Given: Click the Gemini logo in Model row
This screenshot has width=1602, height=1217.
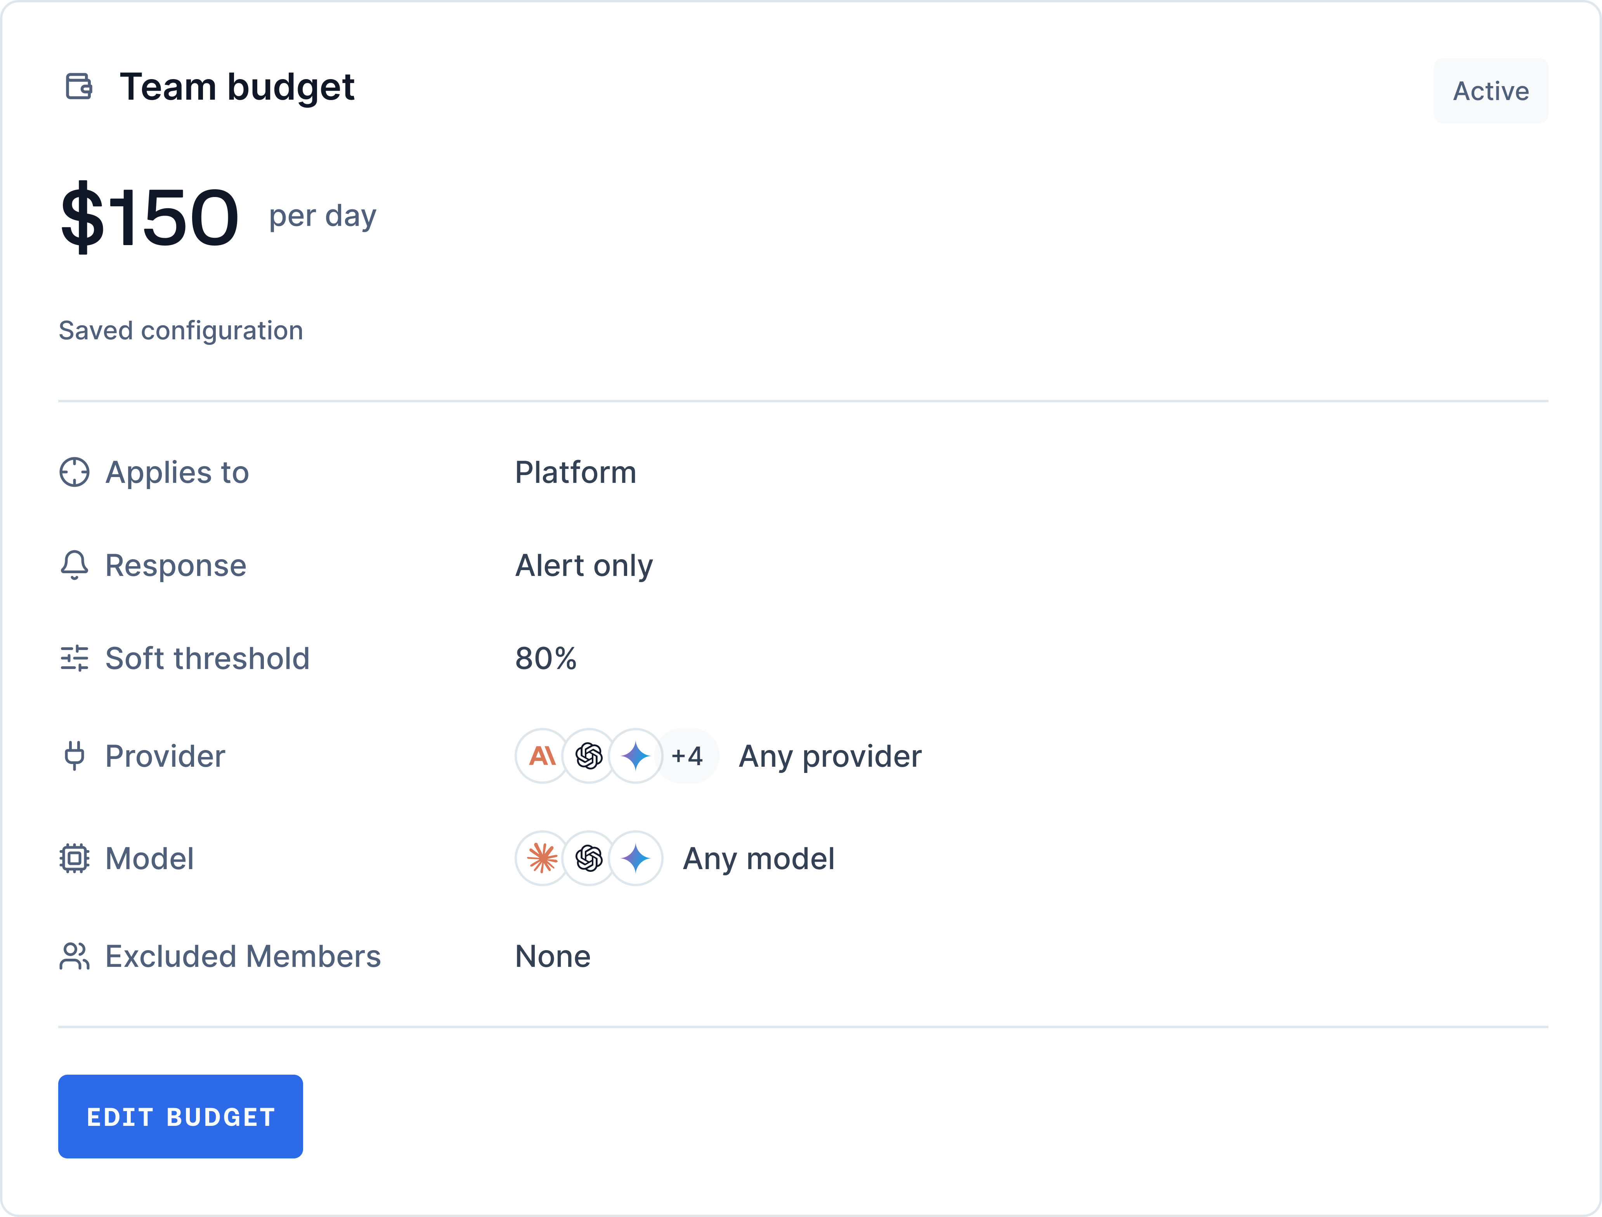Looking at the screenshot, I should pyautogui.click(x=636, y=858).
